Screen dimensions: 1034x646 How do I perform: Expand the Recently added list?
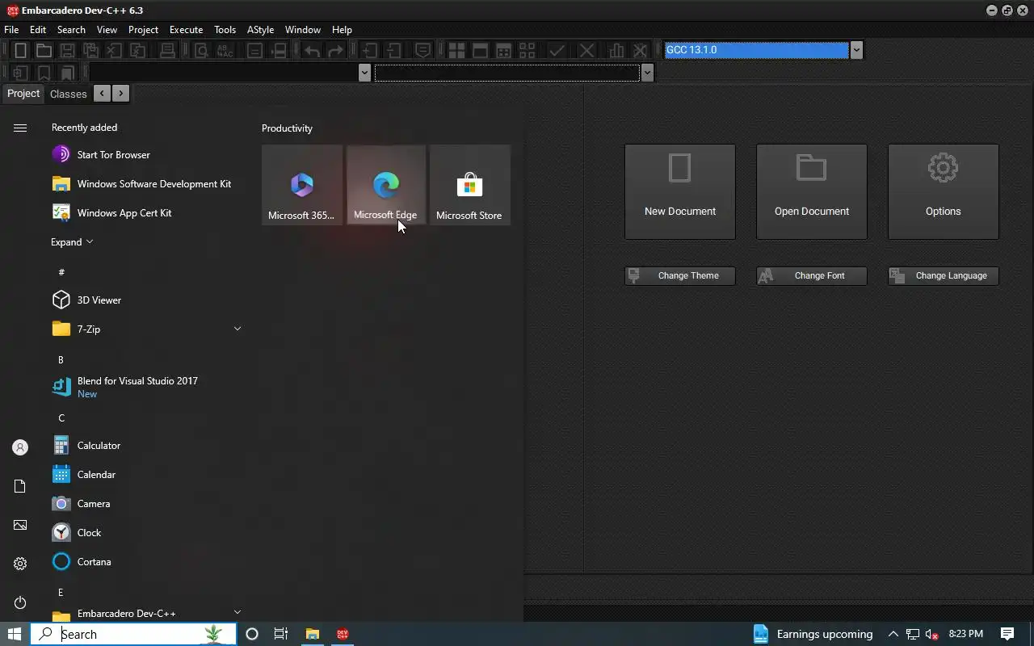pos(72,242)
